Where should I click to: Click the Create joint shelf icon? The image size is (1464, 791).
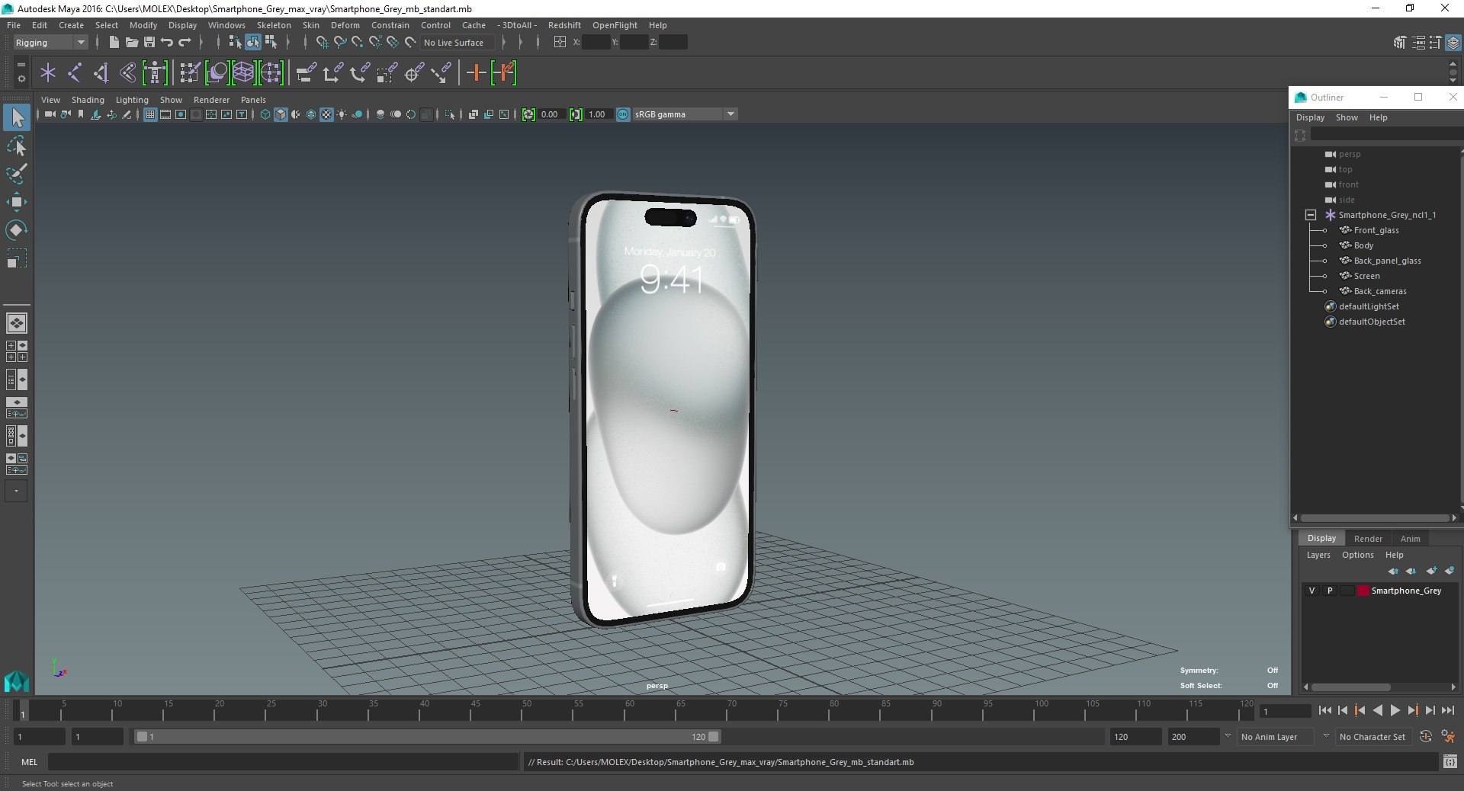[x=75, y=72]
